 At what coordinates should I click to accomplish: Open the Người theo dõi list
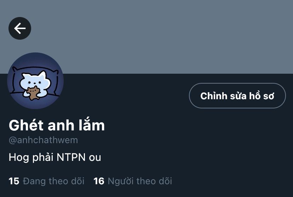pyautogui.click(x=133, y=181)
